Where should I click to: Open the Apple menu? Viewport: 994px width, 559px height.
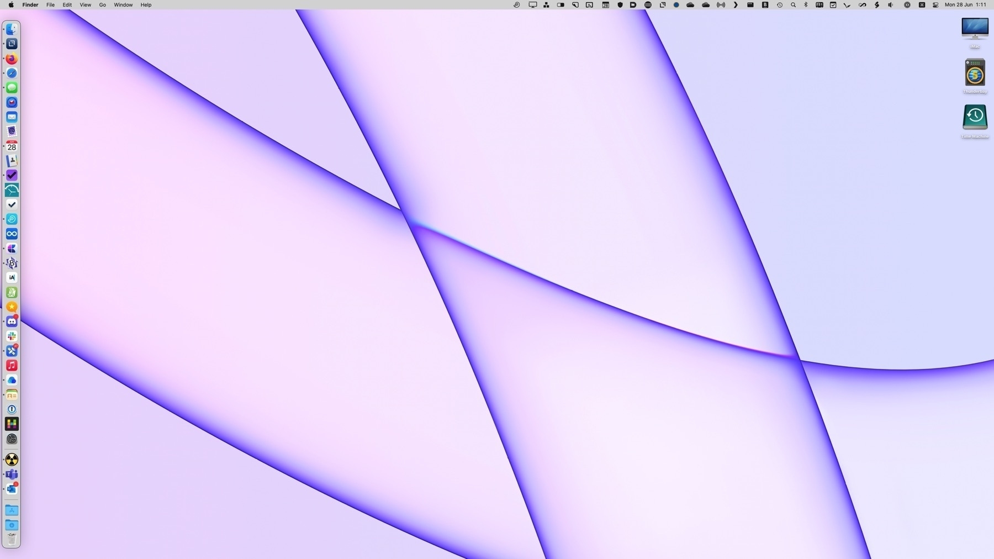pos(11,5)
